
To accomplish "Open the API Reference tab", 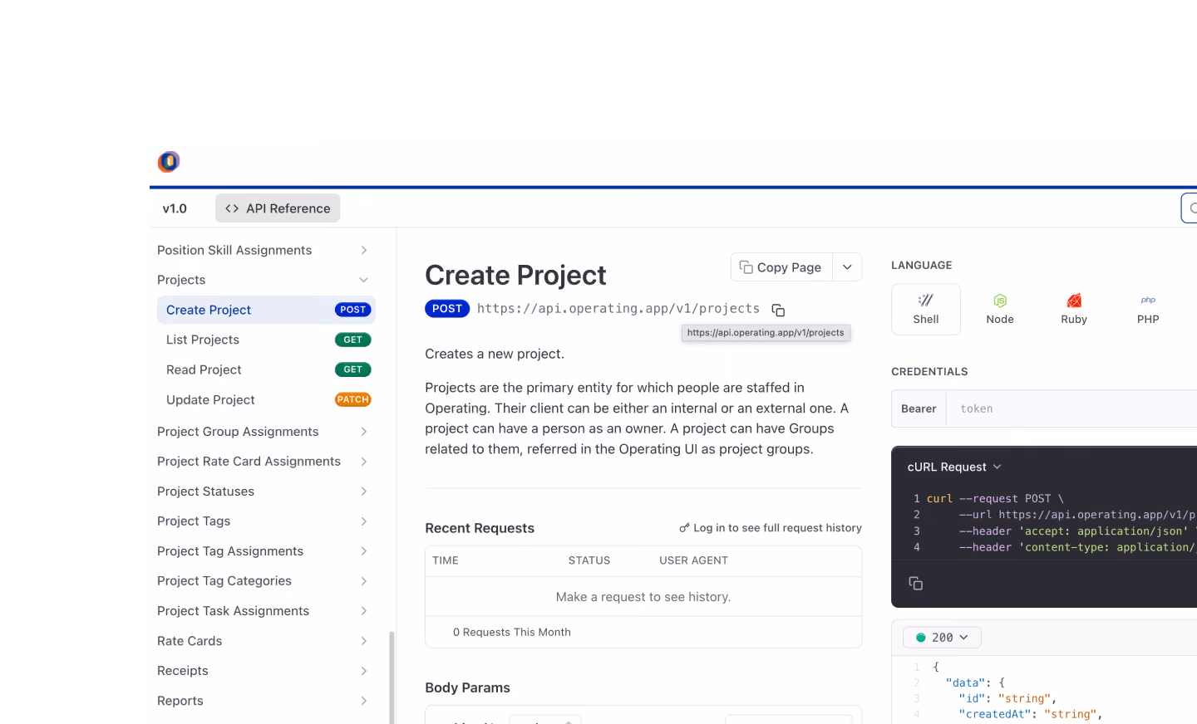I will (278, 208).
